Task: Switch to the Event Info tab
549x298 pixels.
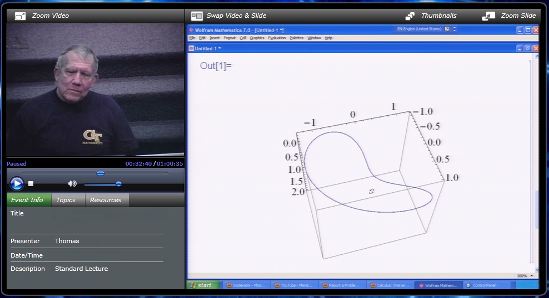Action: point(29,200)
